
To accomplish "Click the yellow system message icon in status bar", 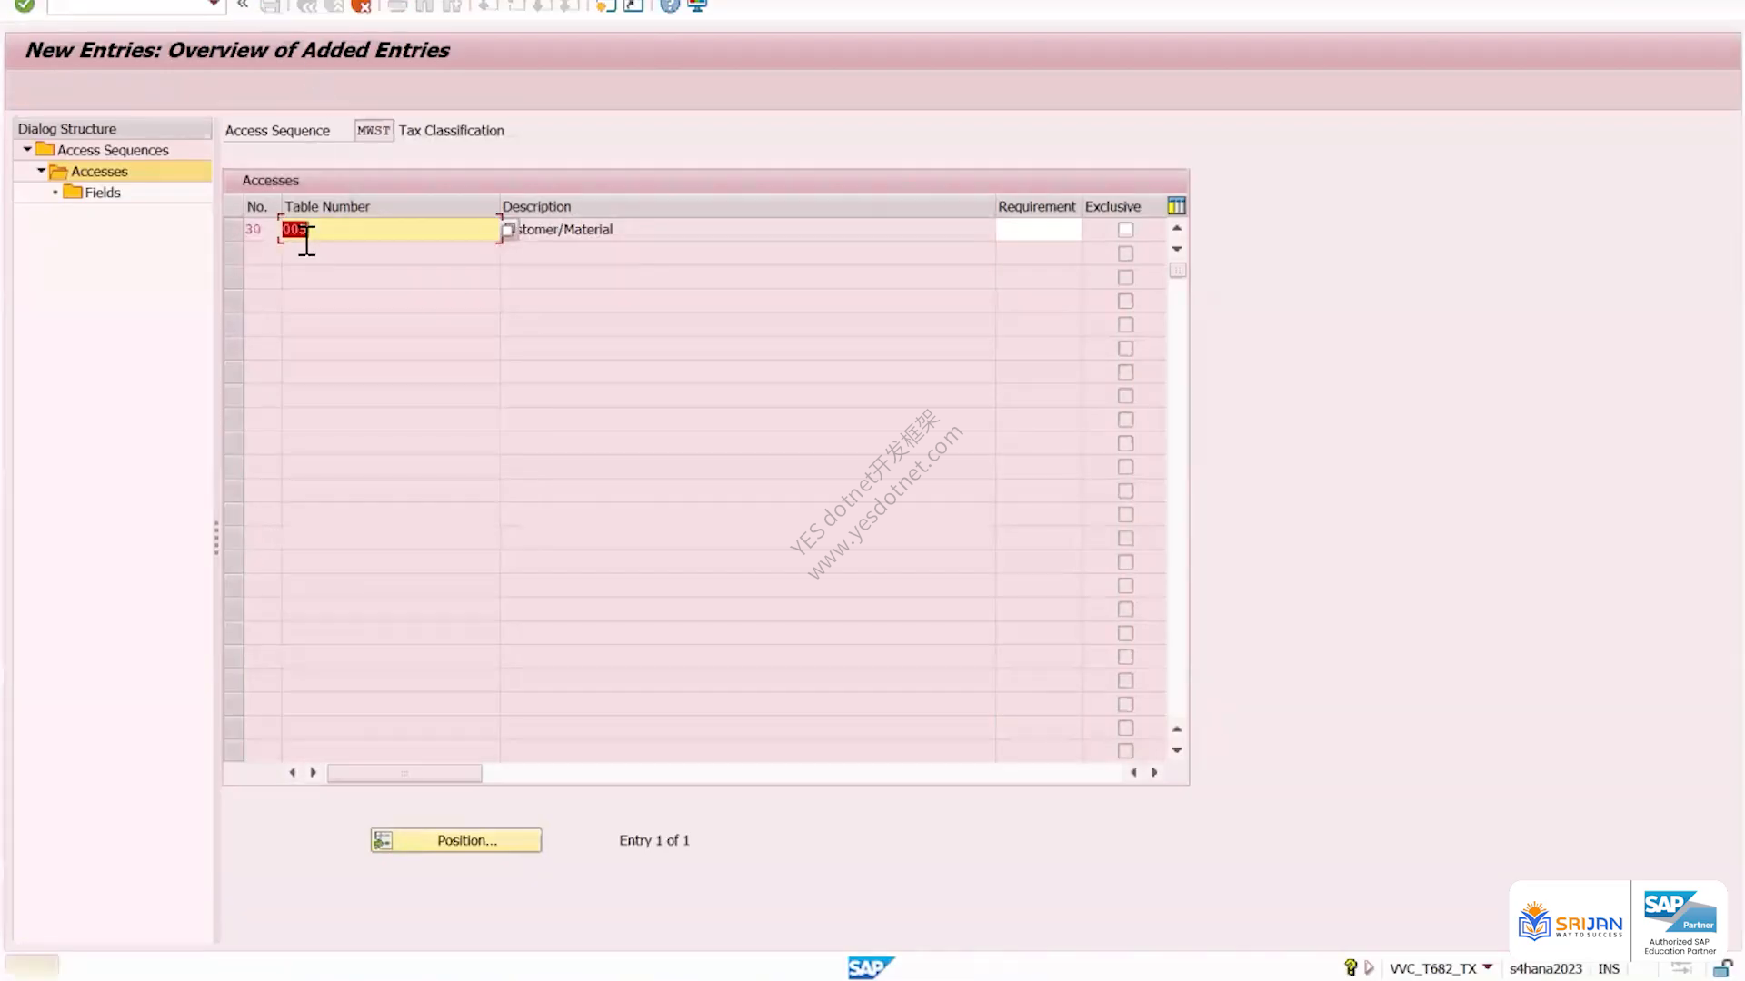I will pyautogui.click(x=1351, y=968).
